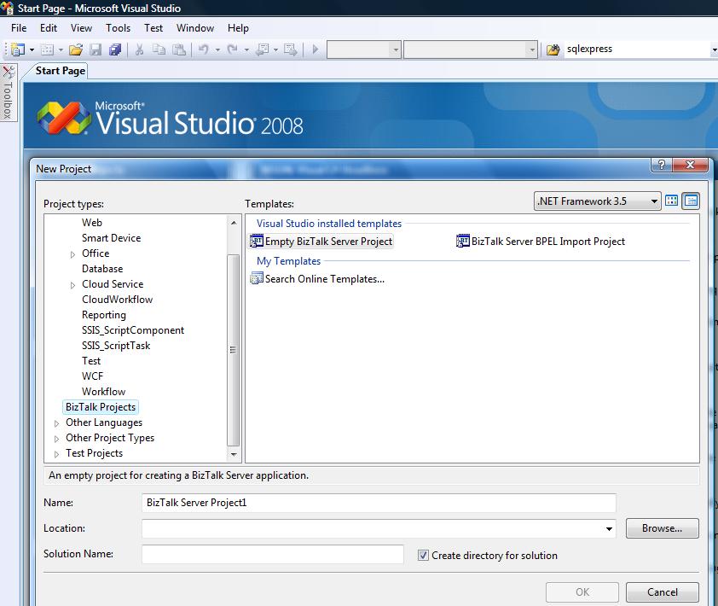
Task: Click the New Project toolbar icon
Action: pyautogui.click(x=17, y=49)
